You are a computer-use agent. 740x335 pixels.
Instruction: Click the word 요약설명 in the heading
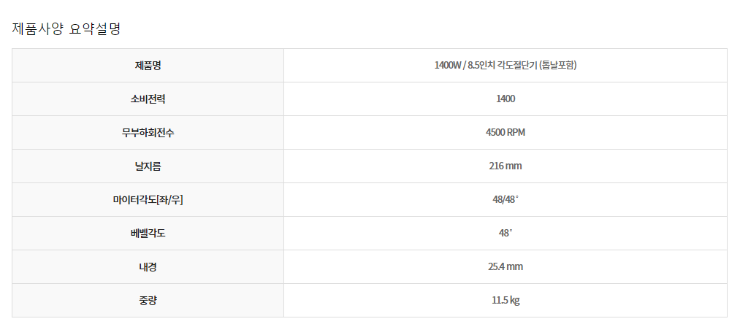[94, 29]
